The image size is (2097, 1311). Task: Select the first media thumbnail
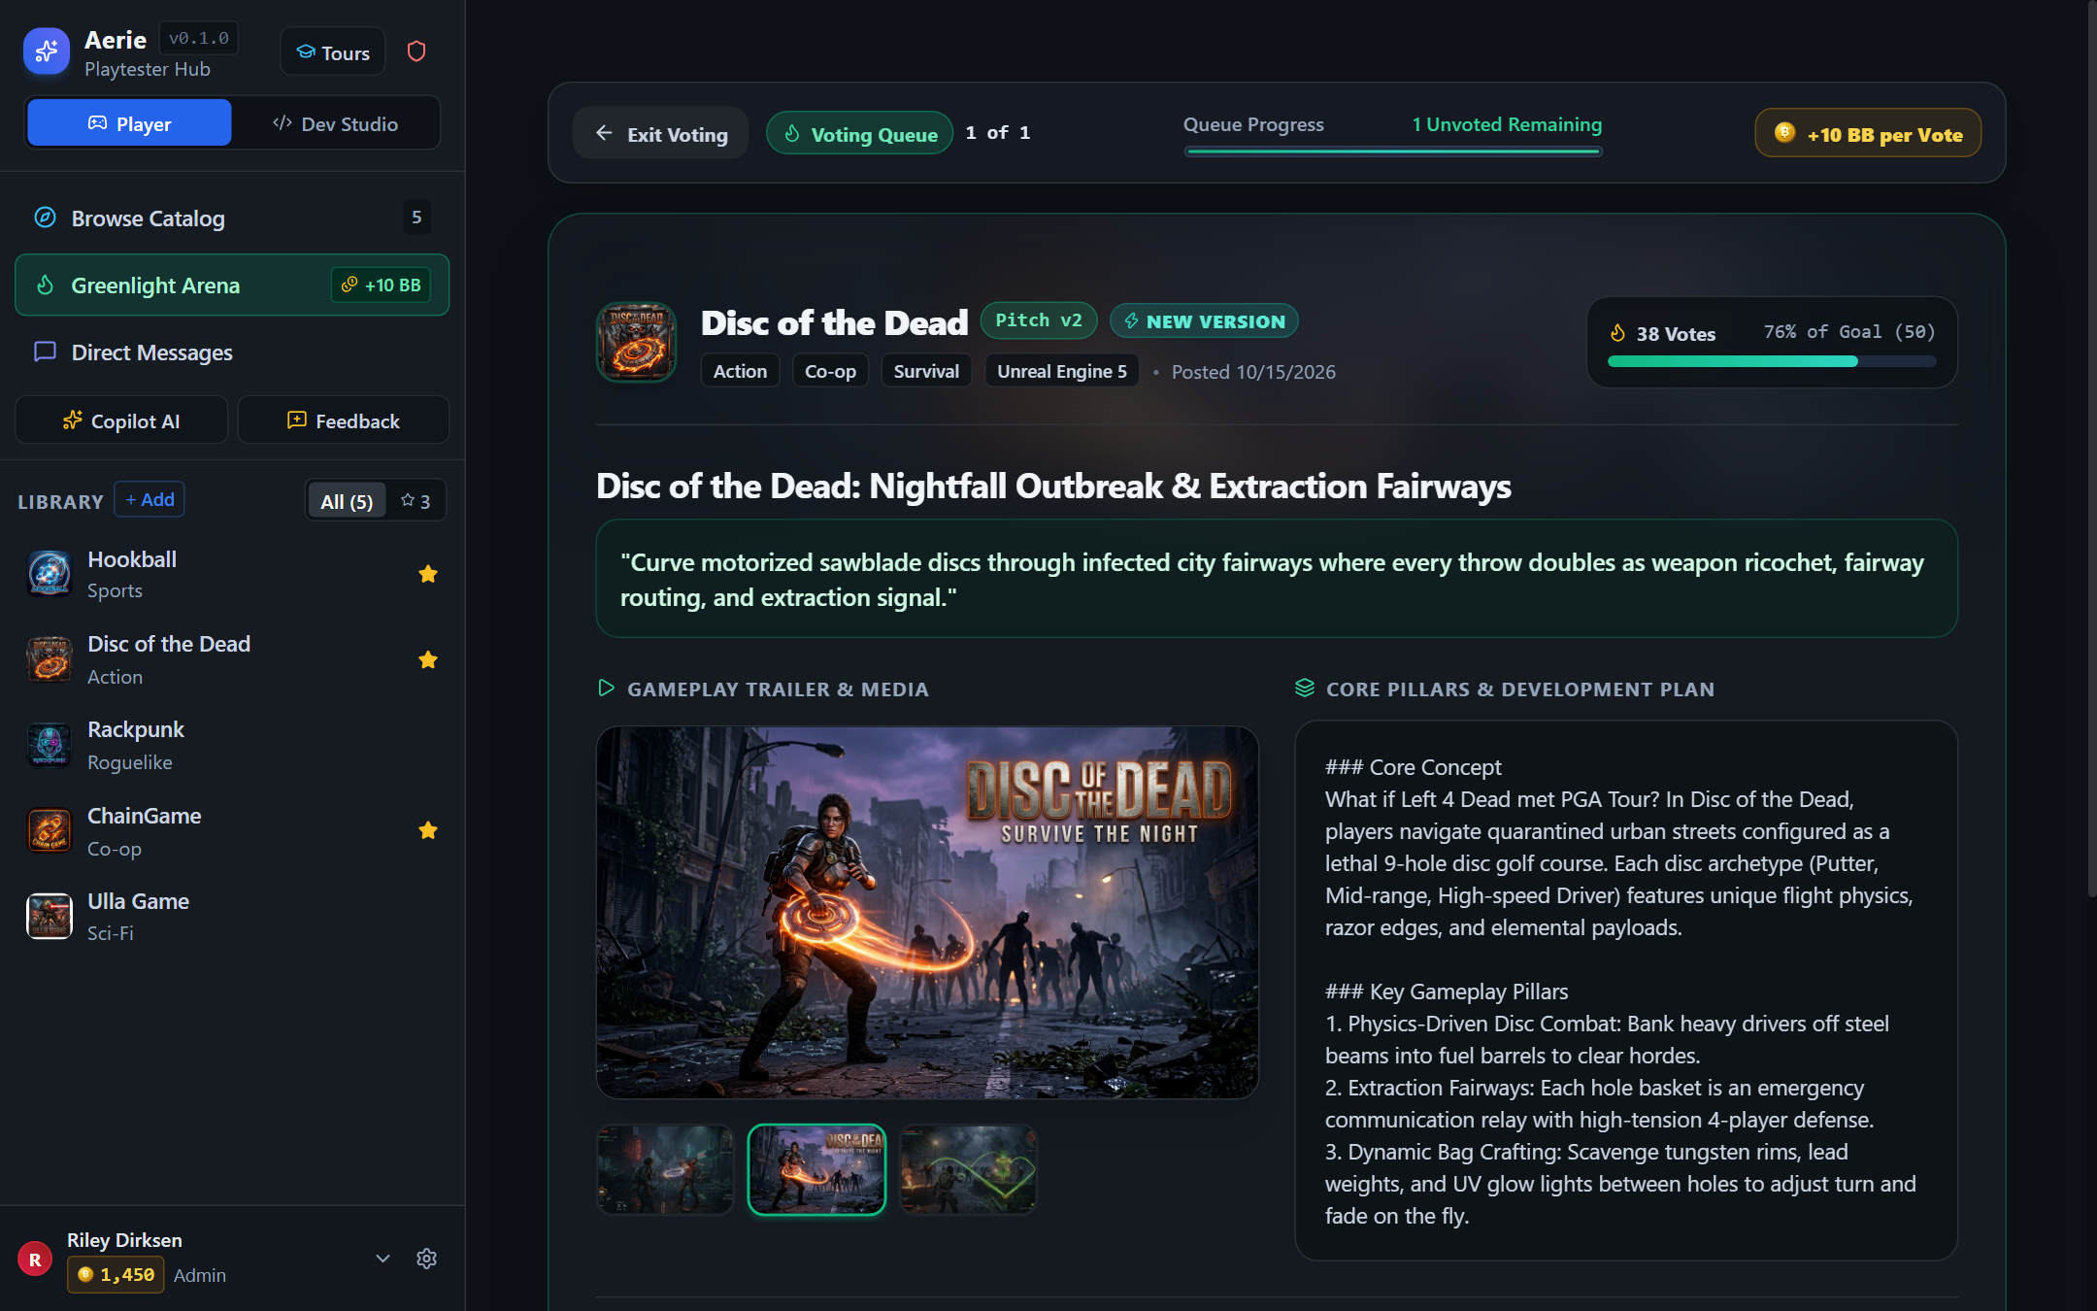(665, 1170)
